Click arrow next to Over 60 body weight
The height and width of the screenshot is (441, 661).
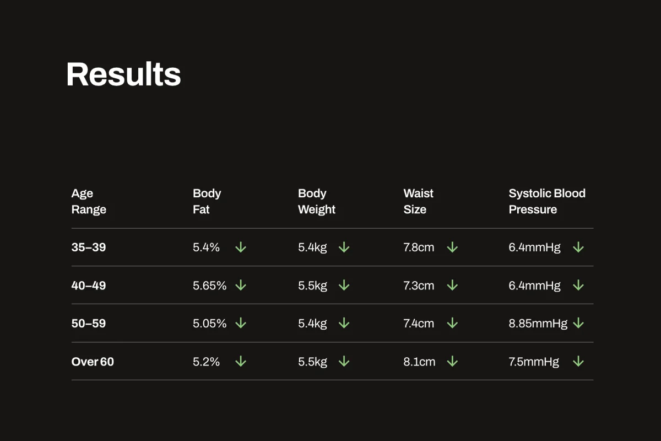[x=344, y=362]
